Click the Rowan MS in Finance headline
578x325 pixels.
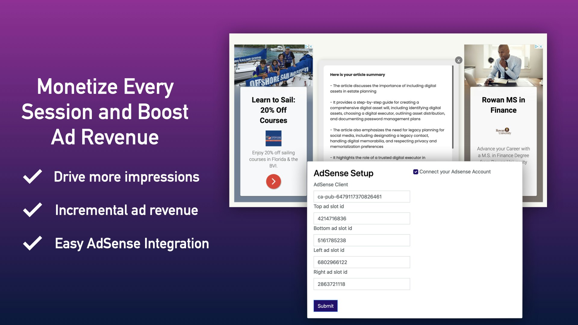(x=503, y=105)
